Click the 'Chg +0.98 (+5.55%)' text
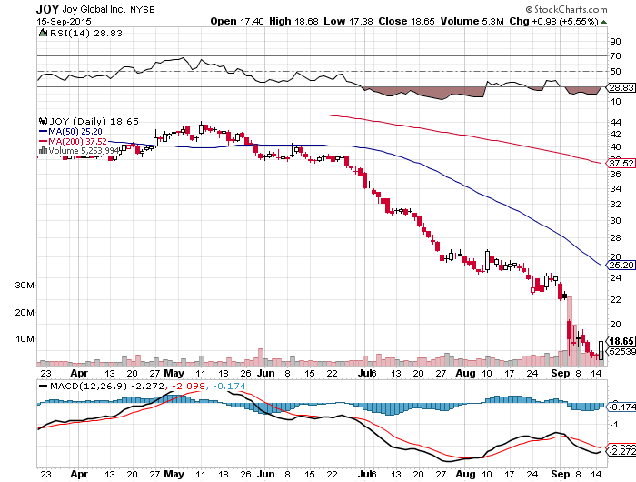Screen dimensions: 636x482 pos(553,21)
